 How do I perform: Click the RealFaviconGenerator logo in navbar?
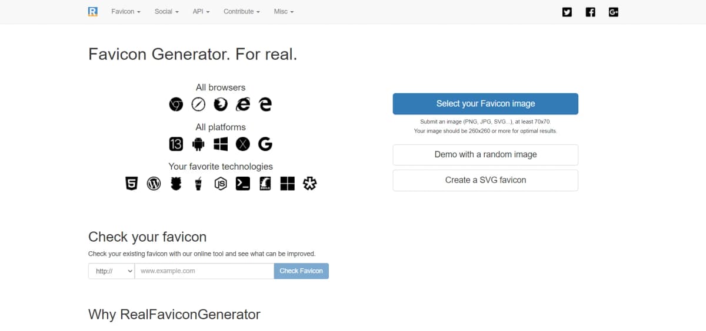(92, 12)
